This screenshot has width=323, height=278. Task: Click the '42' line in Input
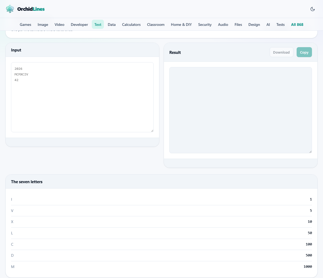pyautogui.click(x=16, y=80)
